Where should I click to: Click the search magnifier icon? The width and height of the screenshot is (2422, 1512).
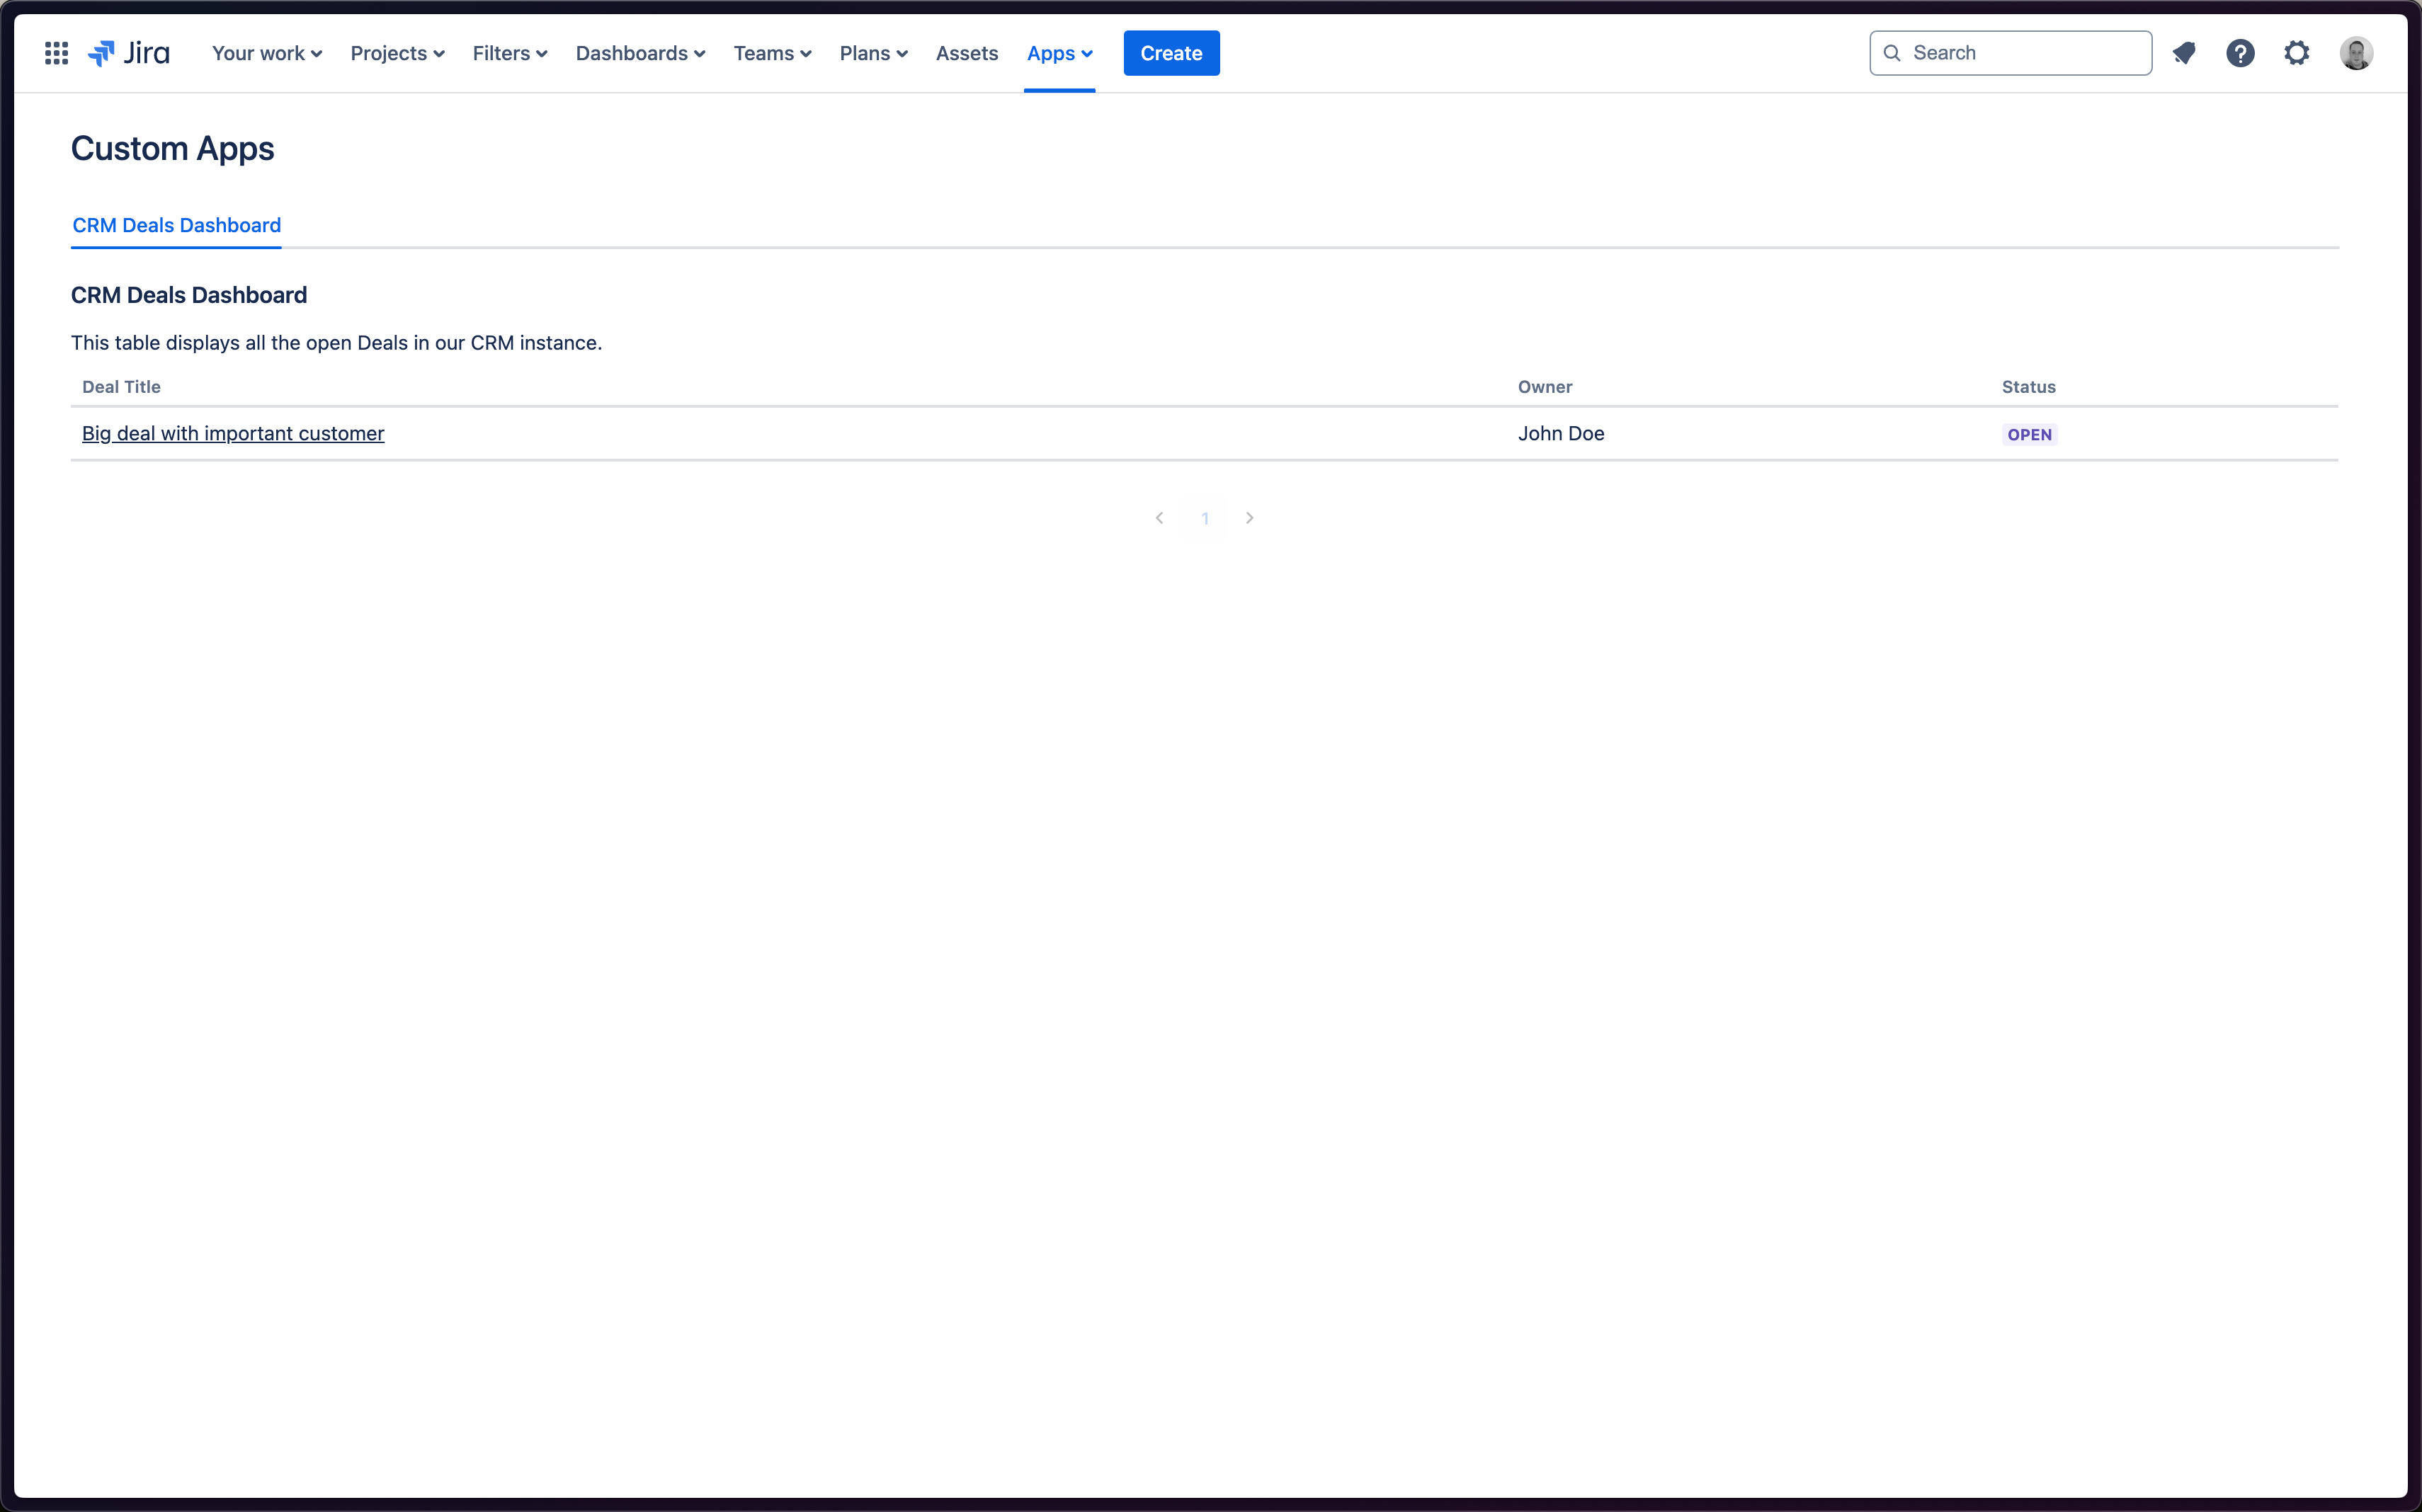1892,52
